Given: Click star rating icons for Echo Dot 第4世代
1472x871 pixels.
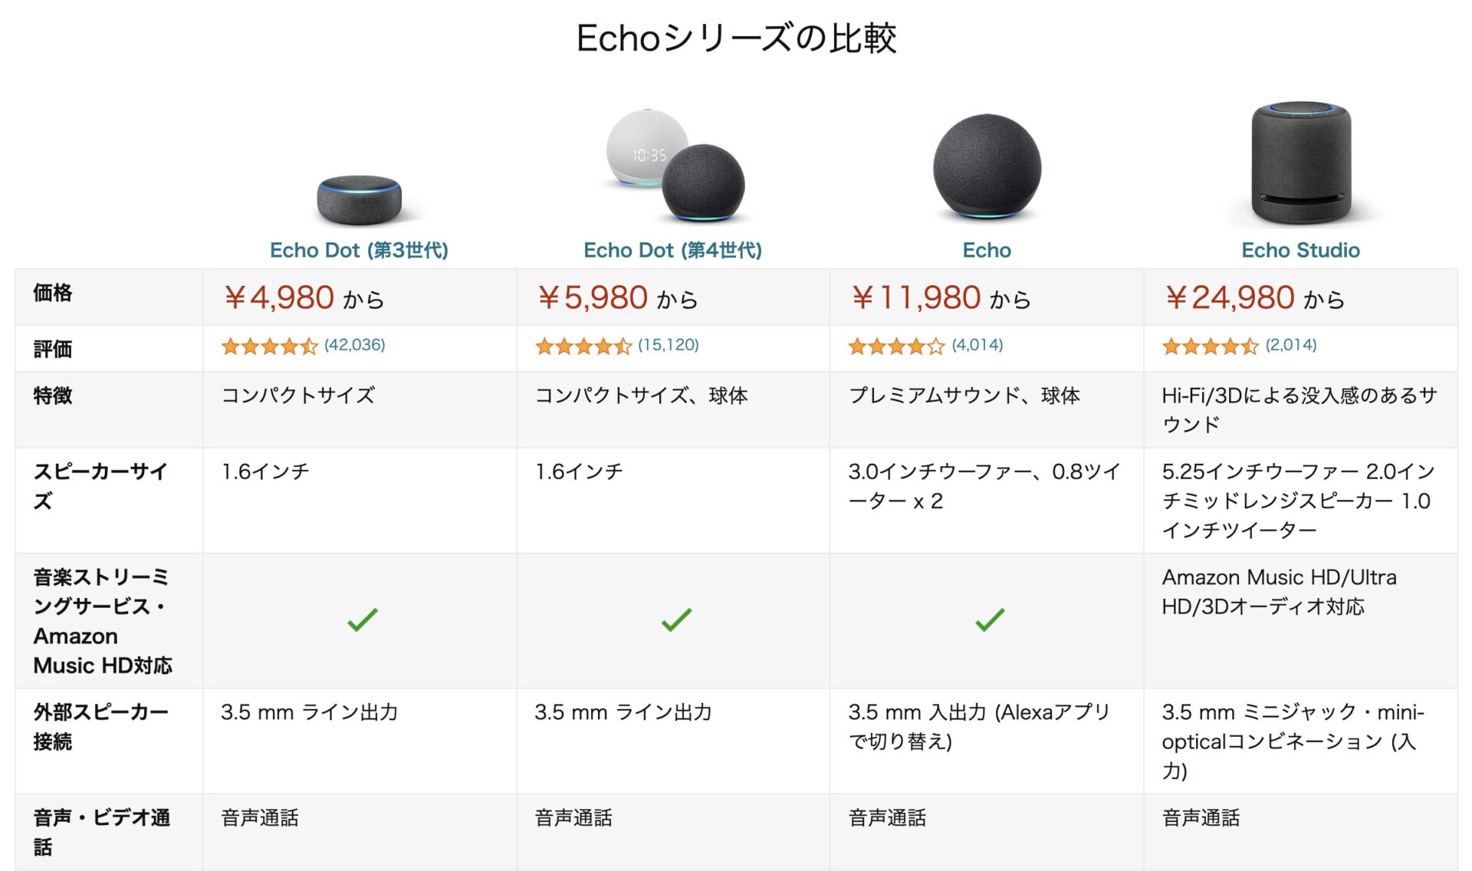Looking at the screenshot, I should 583,347.
